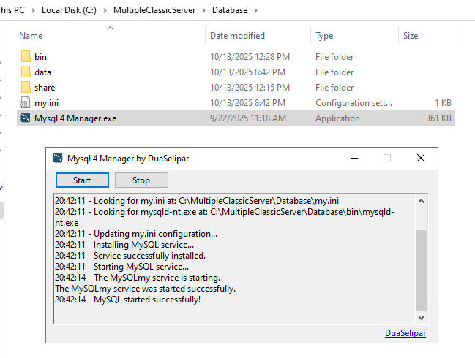Select the file name "Mysql 4 Manager.exe"

click(75, 118)
